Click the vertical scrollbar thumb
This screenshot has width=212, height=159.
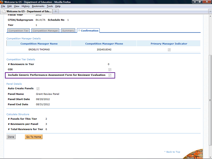(210, 100)
